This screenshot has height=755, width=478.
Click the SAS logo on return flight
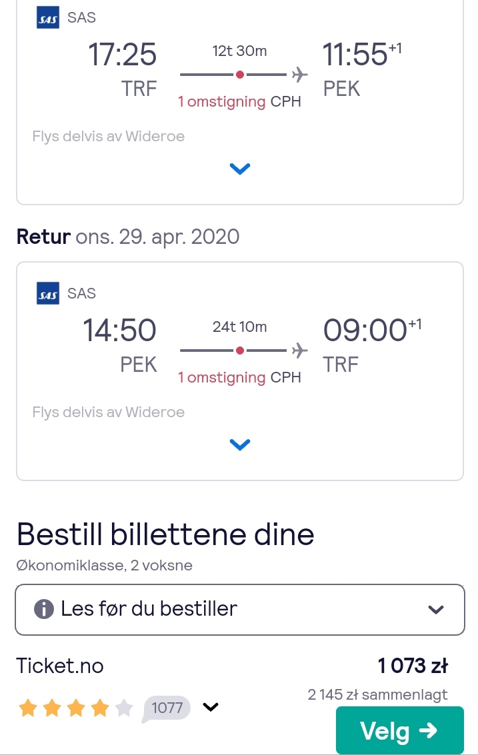48,293
